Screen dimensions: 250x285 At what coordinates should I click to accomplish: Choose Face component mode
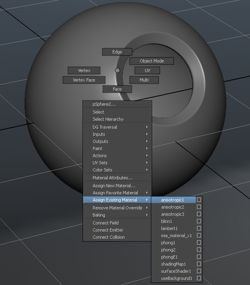click(117, 89)
